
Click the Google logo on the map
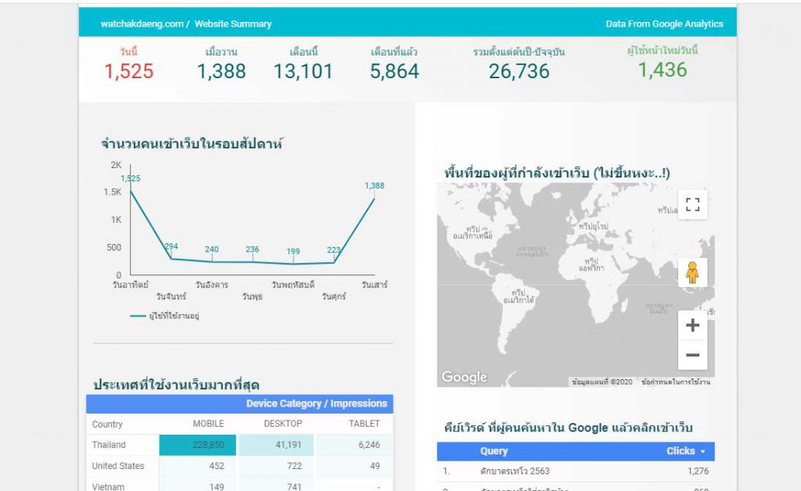coord(464,377)
